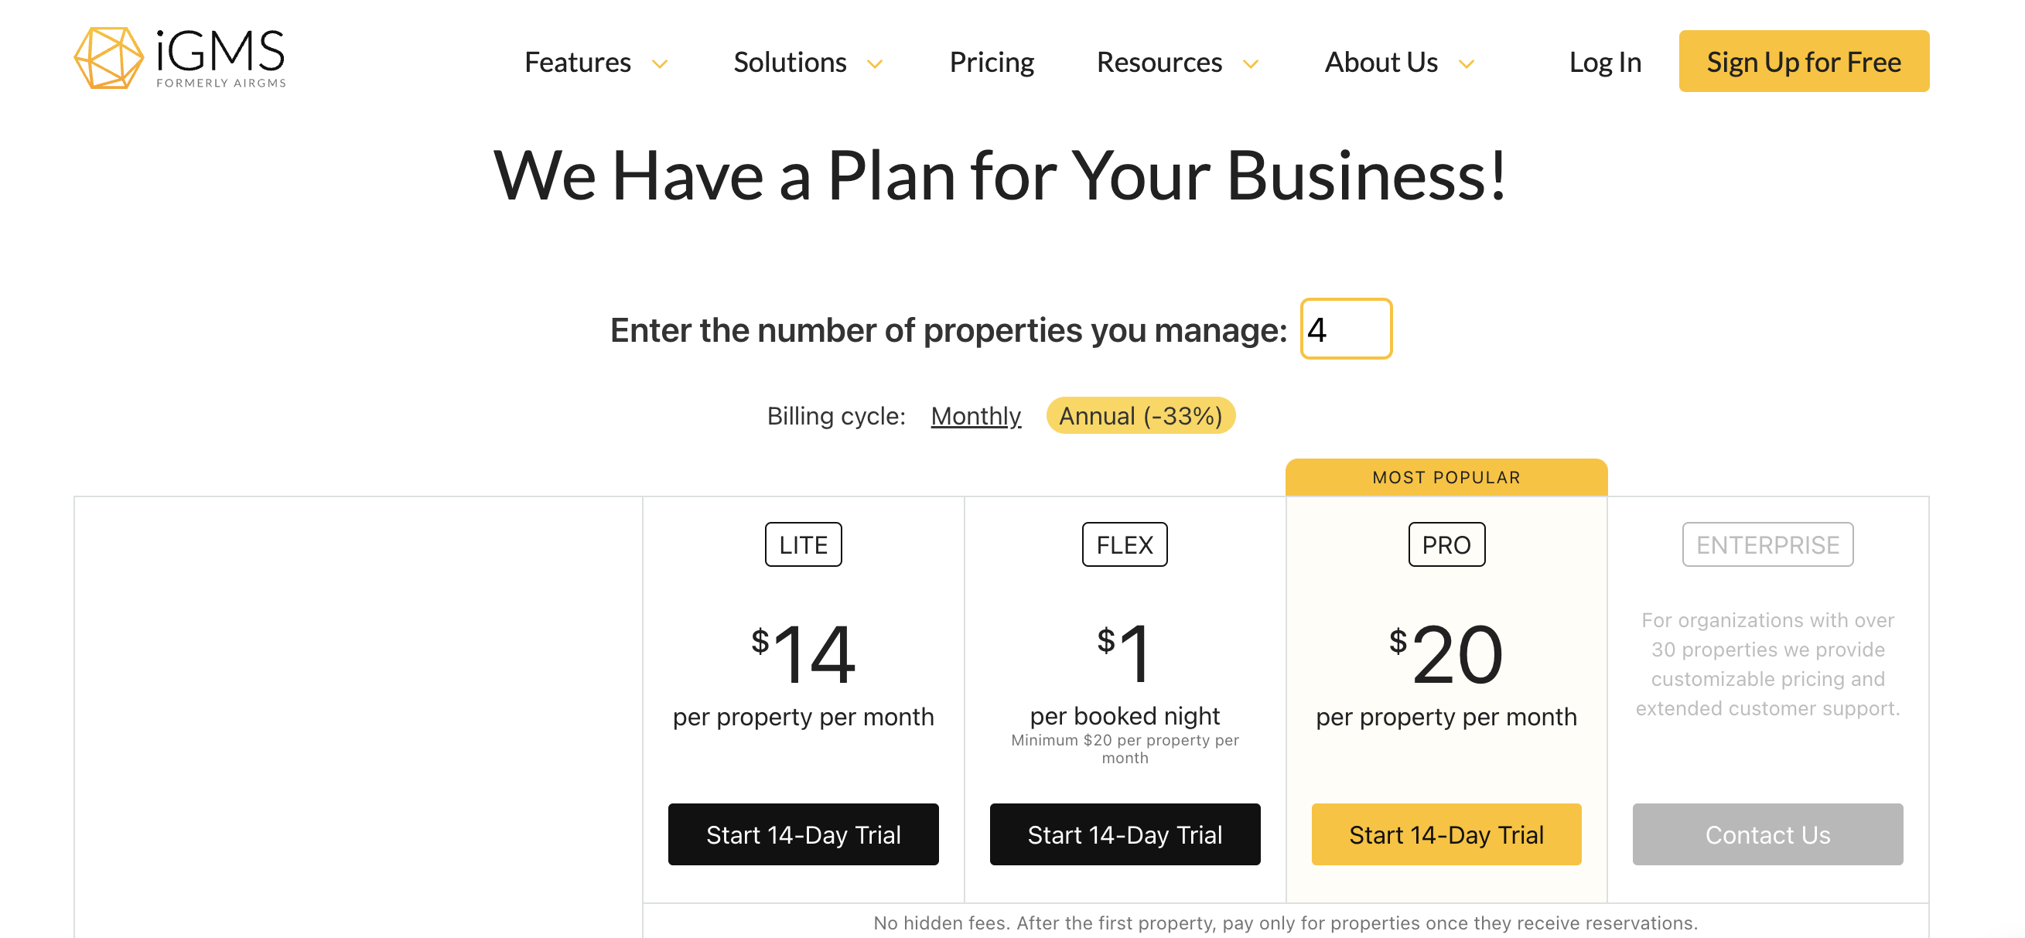Select the Annual (-33%) billing option
2025x938 pixels.
pyautogui.click(x=1140, y=415)
